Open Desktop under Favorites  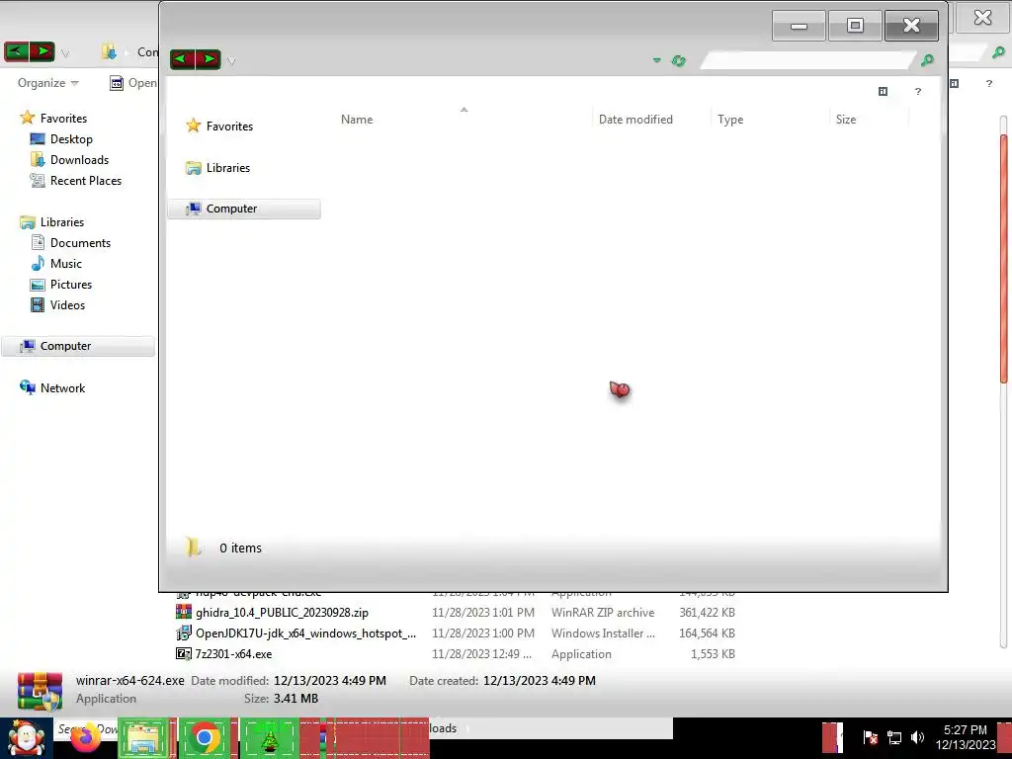click(62, 138)
